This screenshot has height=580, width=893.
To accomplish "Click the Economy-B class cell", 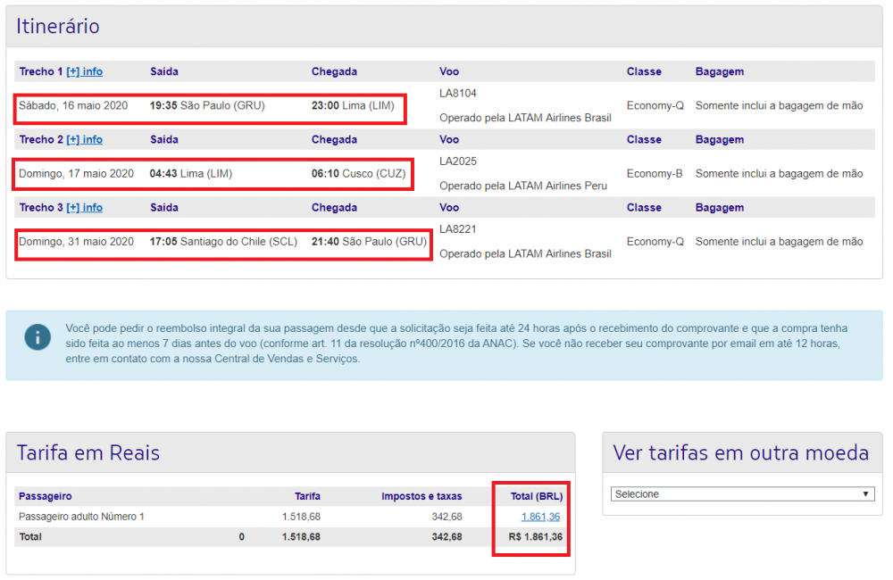I will [x=655, y=173].
